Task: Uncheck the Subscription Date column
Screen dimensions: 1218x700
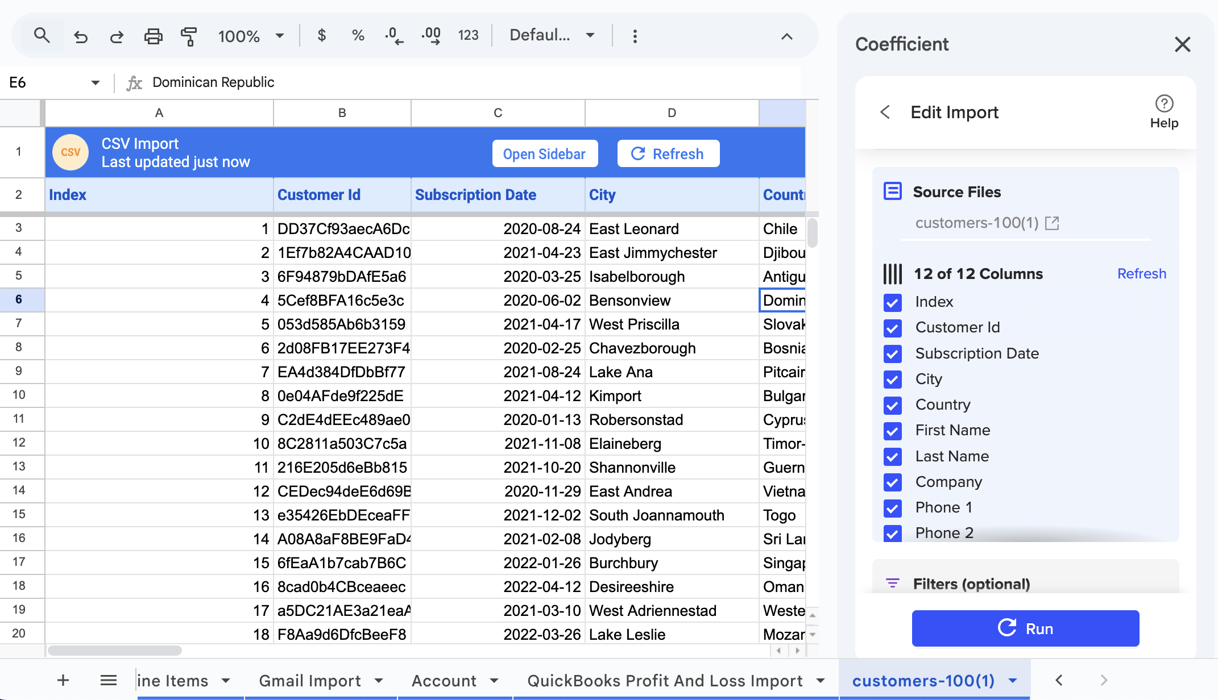Action: (893, 353)
